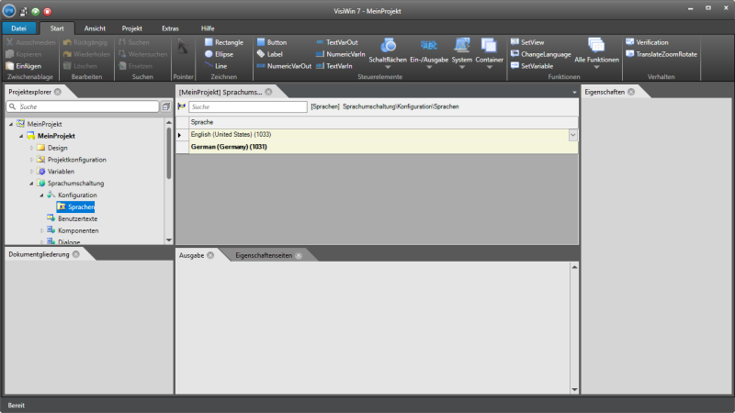Viewport: 735px width, 413px height.
Task: Click the Projektexplorer vertical scrollbar thumb
Action: point(169,152)
